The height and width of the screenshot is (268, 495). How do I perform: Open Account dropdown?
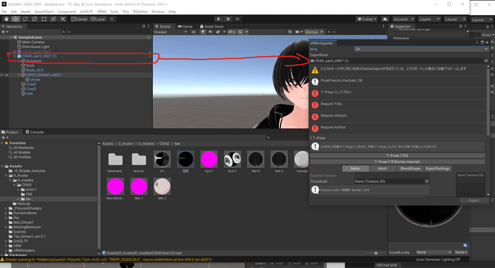coord(403,19)
